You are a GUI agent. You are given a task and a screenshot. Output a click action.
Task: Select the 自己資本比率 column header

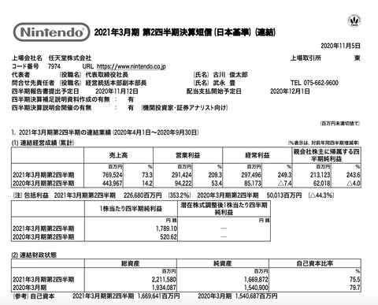point(315,263)
